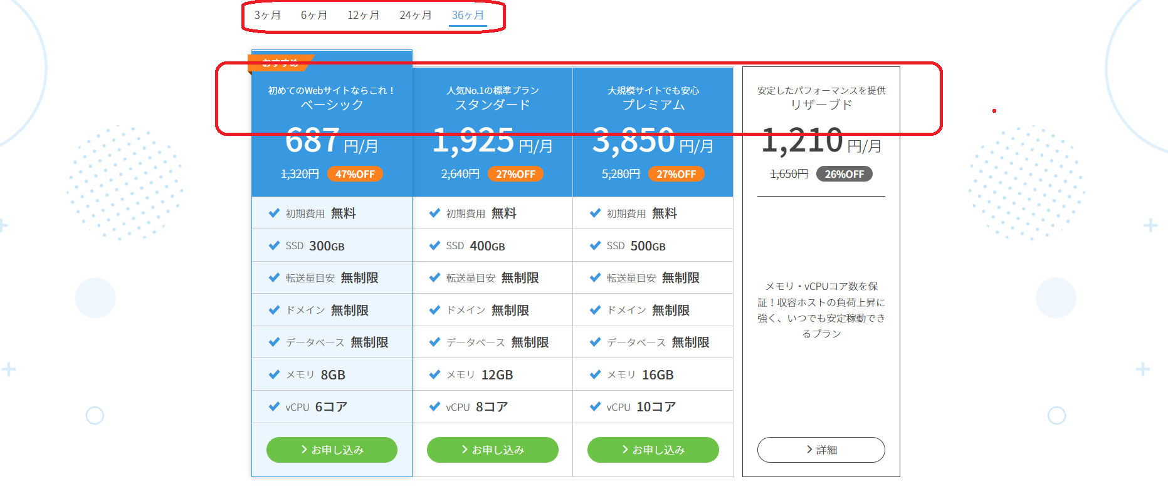Viewport: 1168px width, 489px height.
Task: Click the スタンダード plan title
Action: [492, 105]
